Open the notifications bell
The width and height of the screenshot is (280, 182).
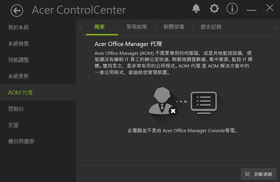[x=196, y=9]
